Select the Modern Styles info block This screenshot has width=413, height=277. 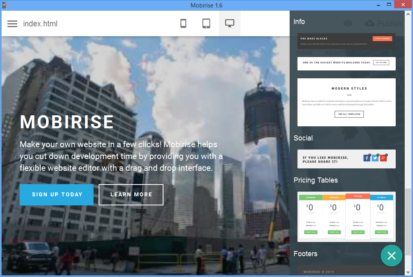pyautogui.click(x=346, y=102)
